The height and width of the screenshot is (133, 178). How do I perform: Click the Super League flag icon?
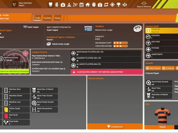25,27
